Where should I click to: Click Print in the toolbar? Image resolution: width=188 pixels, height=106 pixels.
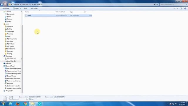pos(26,9)
